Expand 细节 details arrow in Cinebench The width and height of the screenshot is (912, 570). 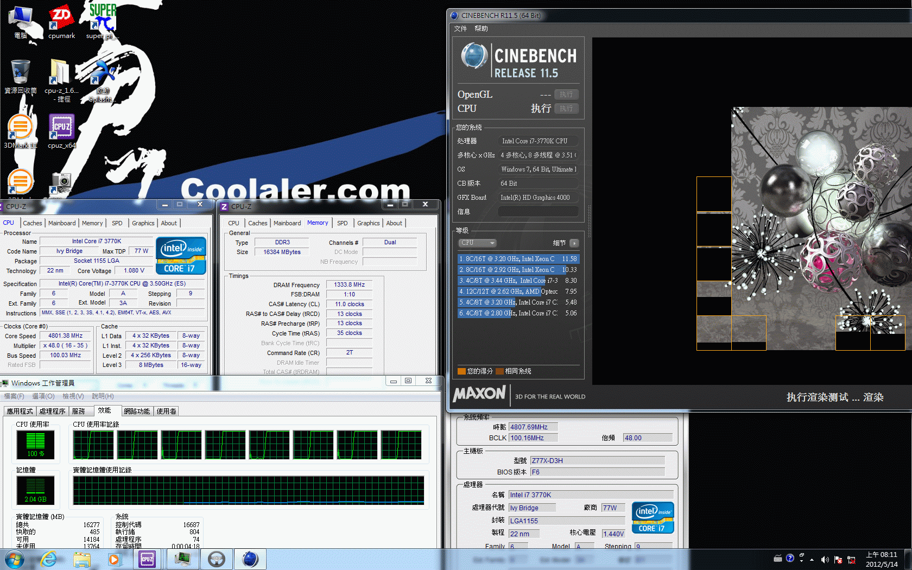click(574, 243)
